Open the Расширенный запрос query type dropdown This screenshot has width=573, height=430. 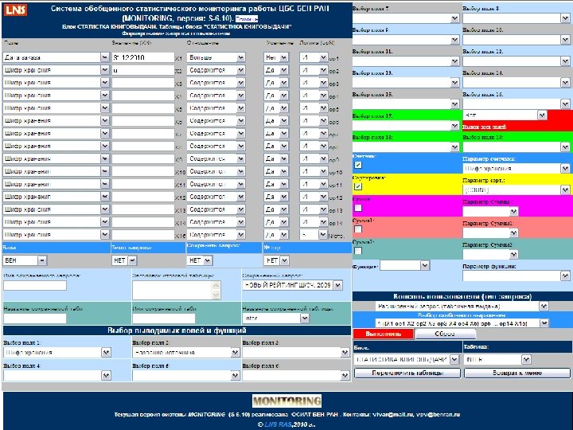pos(462,306)
